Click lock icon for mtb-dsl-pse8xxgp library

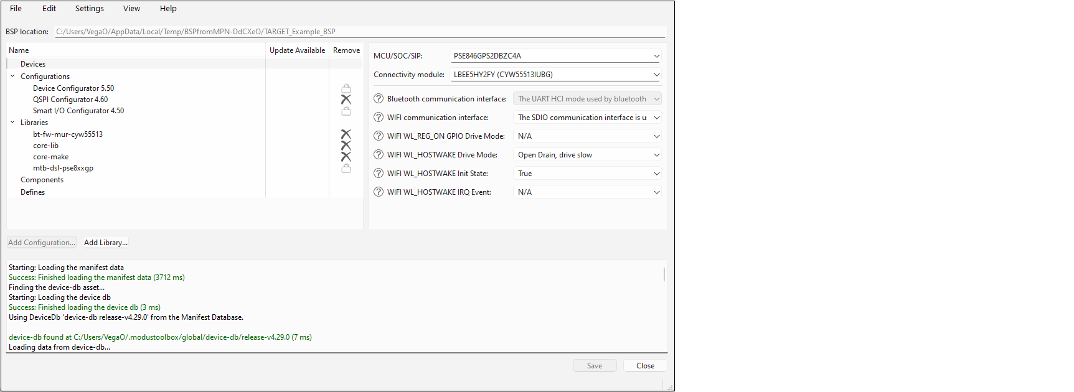(x=346, y=168)
